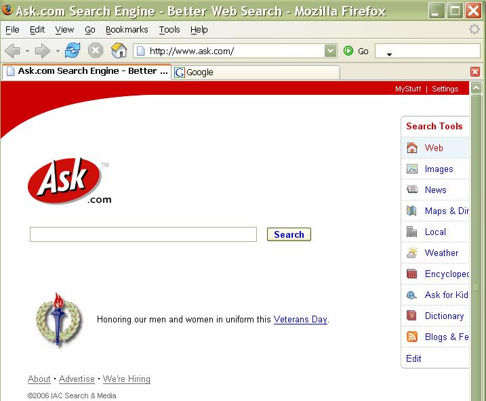Click the Go text next to address bar
Viewport: 486px width, 401px height.
(363, 51)
